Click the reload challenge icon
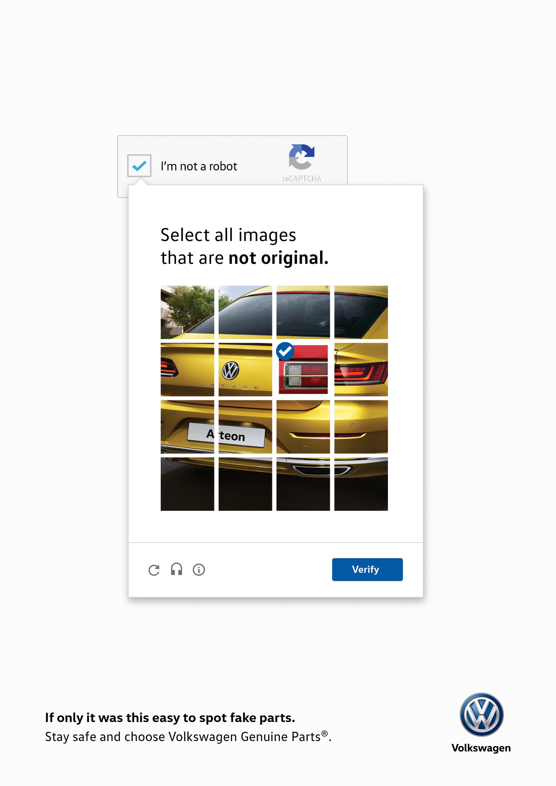The height and width of the screenshot is (786, 556). coord(154,570)
